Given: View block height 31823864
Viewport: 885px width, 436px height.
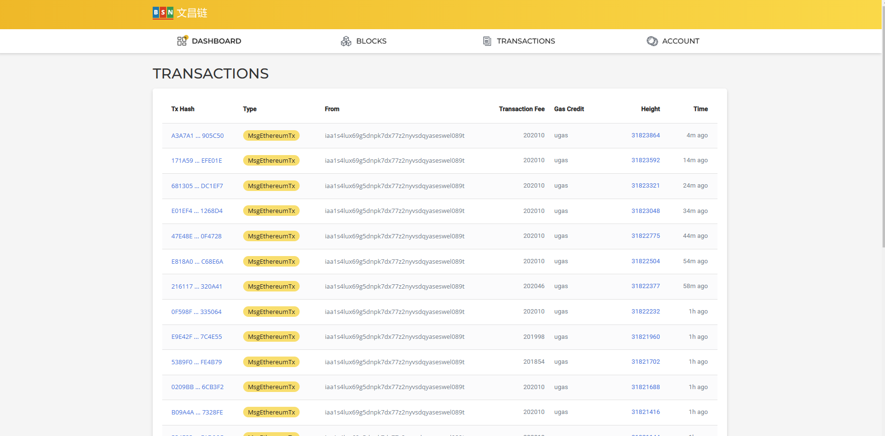Looking at the screenshot, I should click(645, 135).
